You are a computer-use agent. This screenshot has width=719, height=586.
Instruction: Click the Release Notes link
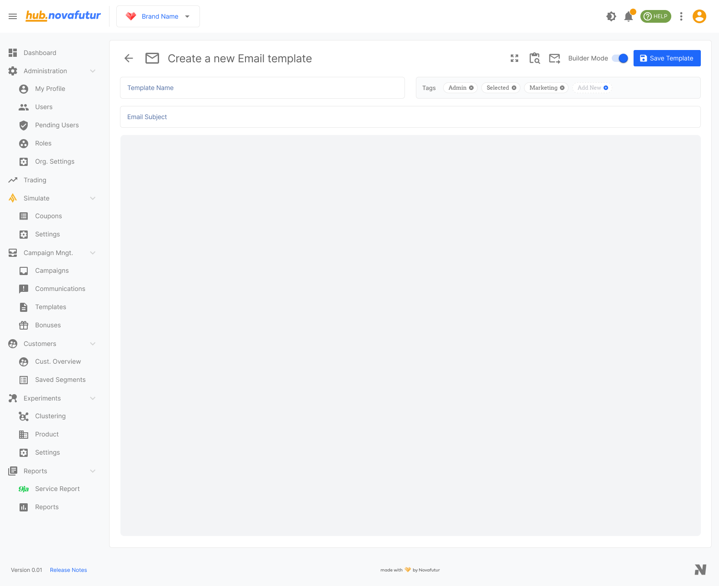pyautogui.click(x=68, y=570)
